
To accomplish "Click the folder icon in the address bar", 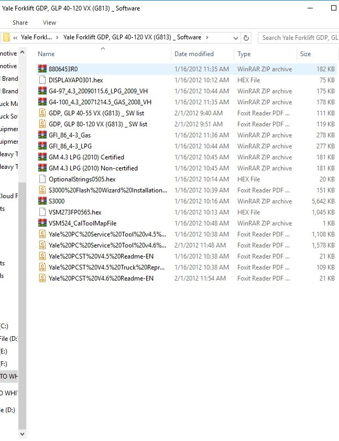I will click(x=6, y=37).
